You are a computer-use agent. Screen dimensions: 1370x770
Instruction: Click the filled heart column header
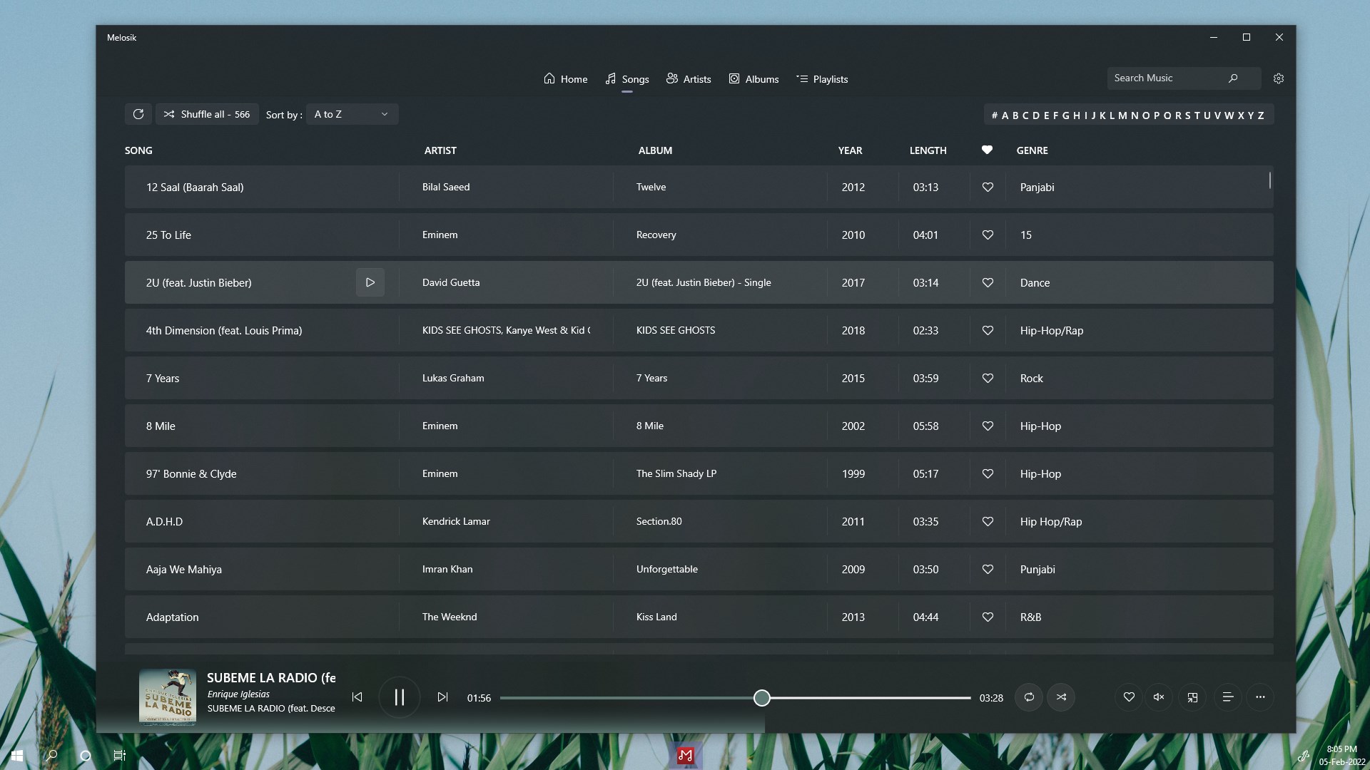[x=987, y=150]
